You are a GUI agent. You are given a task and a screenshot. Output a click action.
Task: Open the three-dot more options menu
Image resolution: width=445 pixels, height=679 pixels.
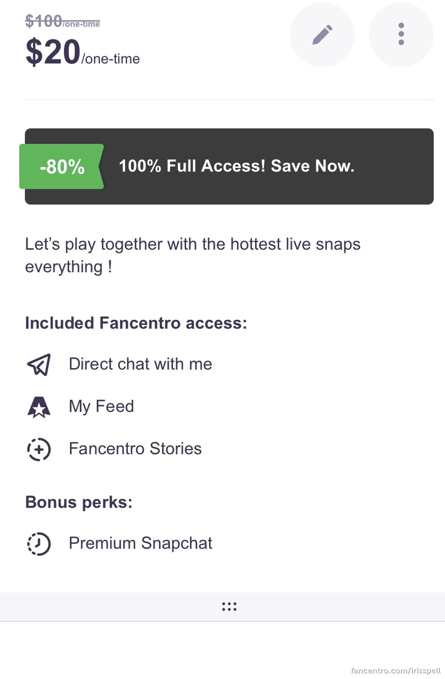401,35
